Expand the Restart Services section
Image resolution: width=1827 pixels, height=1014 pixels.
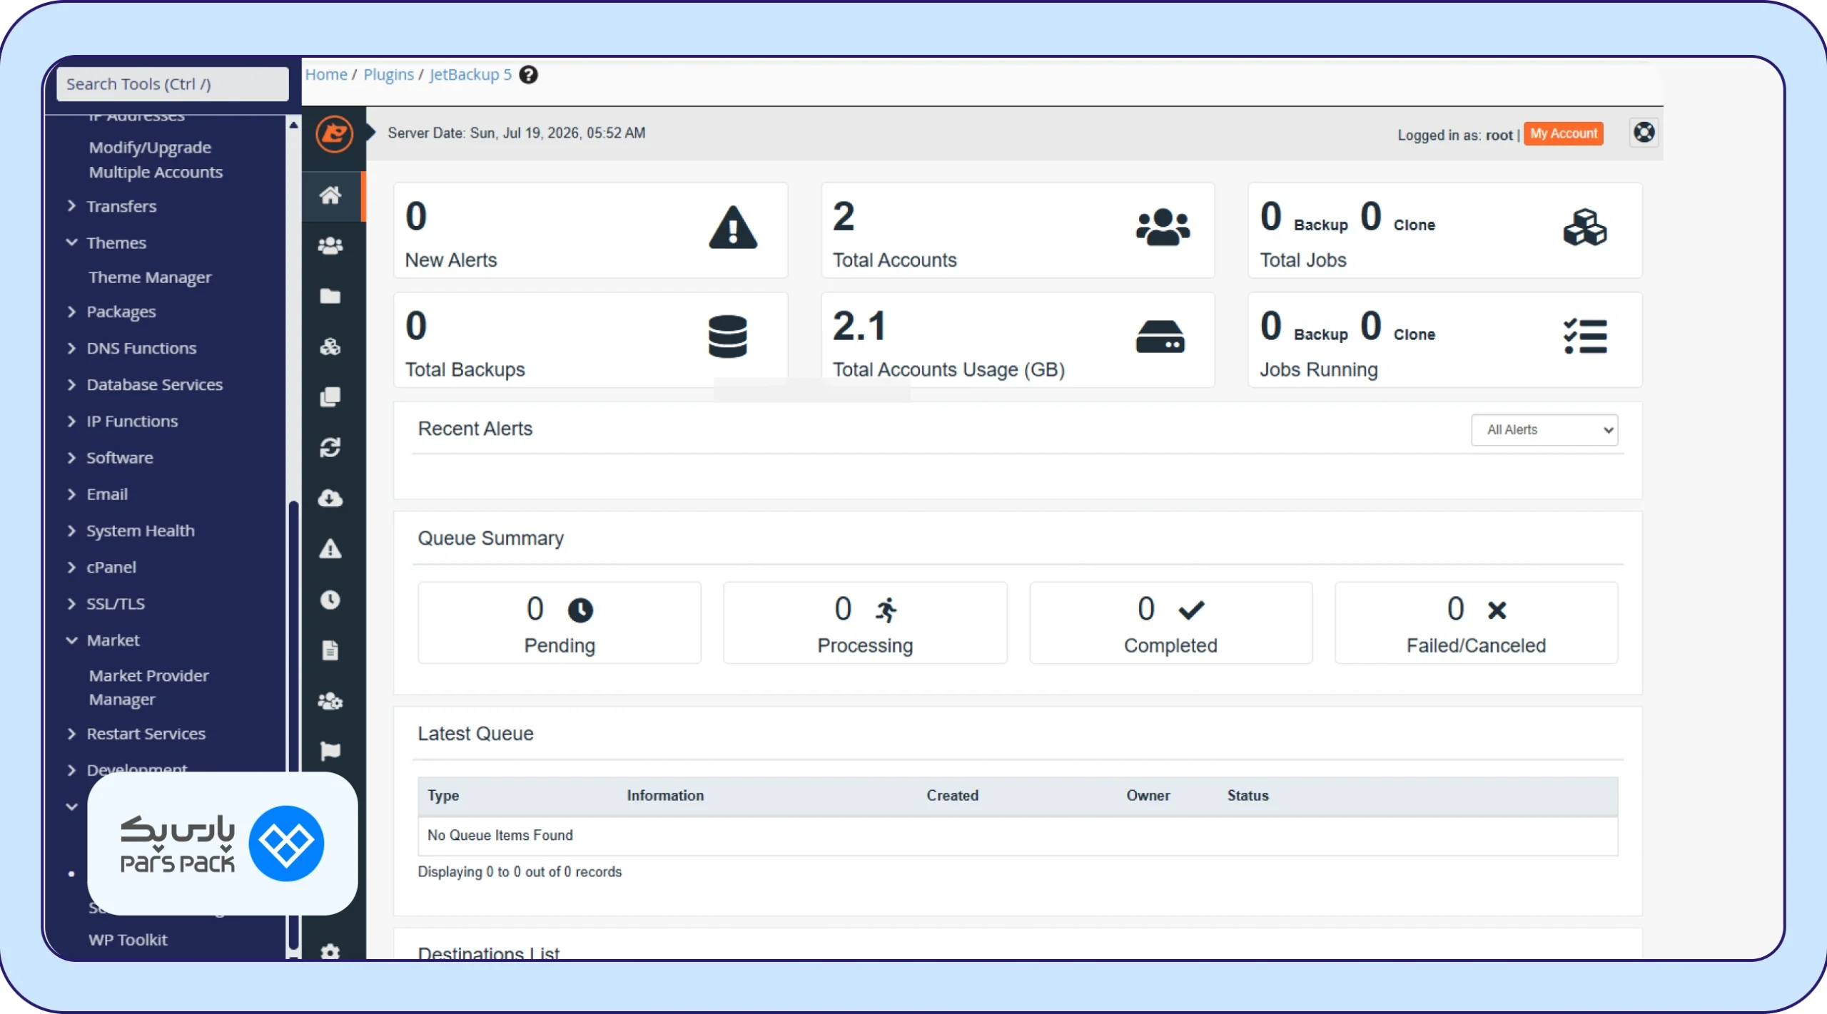pos(71,733)
